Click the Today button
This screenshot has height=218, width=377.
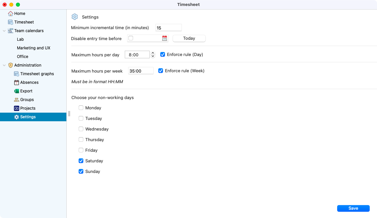pos(189,38)
